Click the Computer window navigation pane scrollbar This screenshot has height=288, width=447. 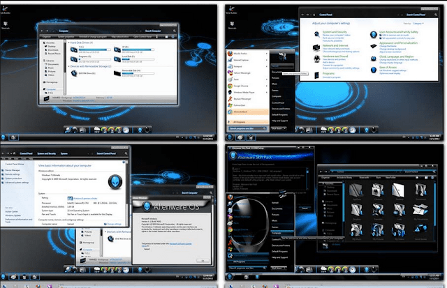(x=65, y=68)
